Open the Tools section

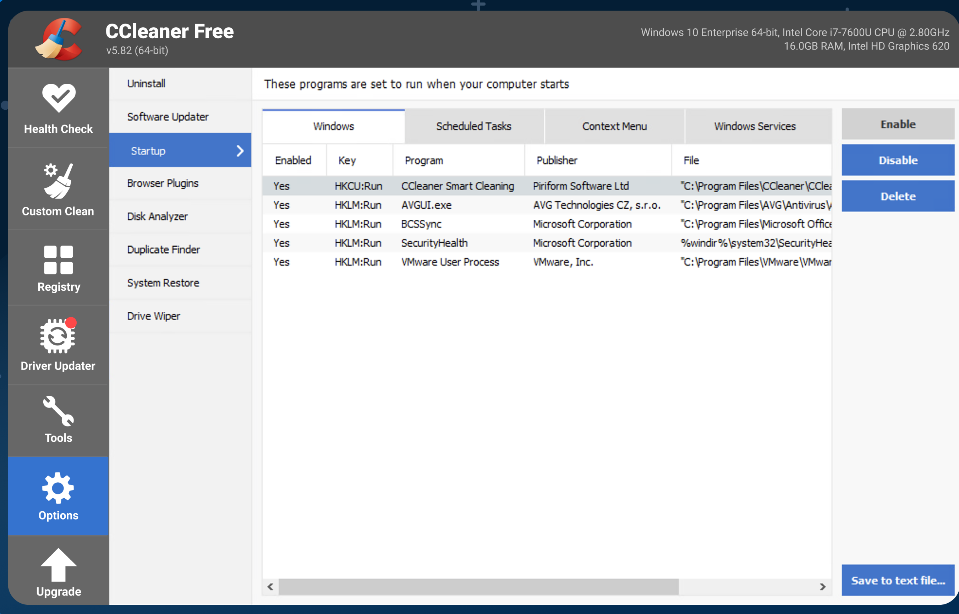(58, 420)
